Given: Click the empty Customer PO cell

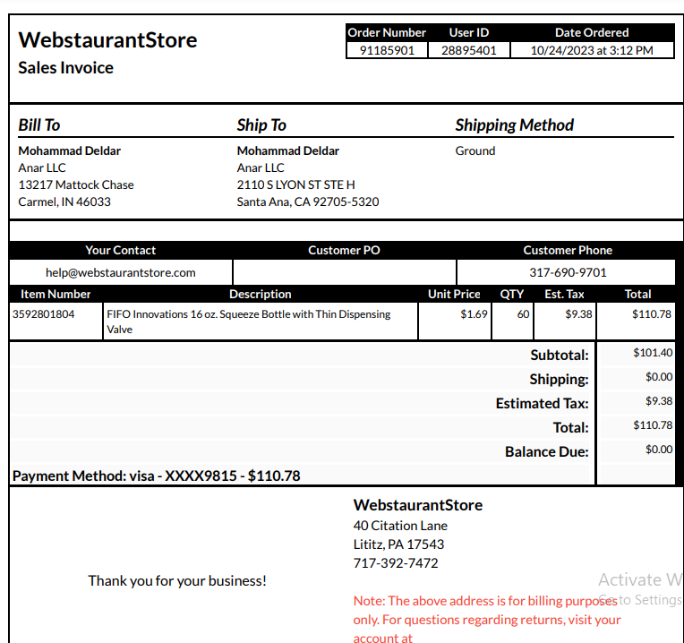Looking at the screenshot, I should click(x=345, y=272).
